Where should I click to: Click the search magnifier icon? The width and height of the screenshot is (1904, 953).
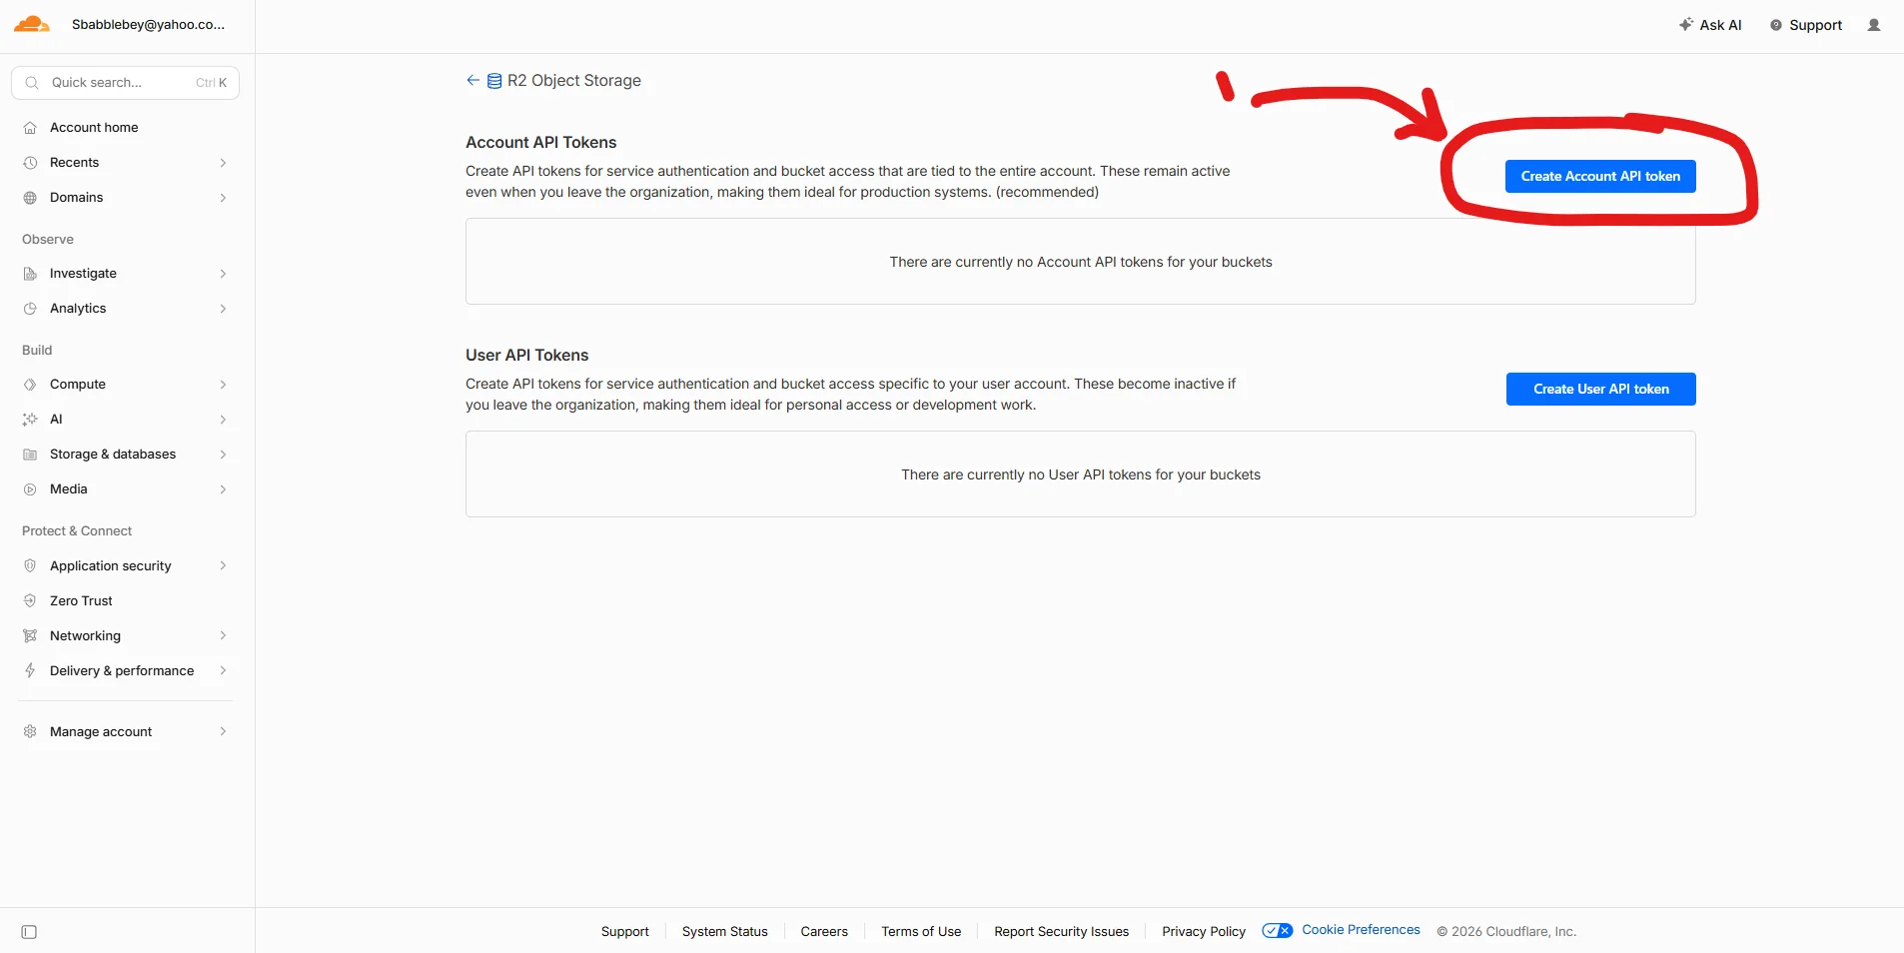[x=32, y=83]
